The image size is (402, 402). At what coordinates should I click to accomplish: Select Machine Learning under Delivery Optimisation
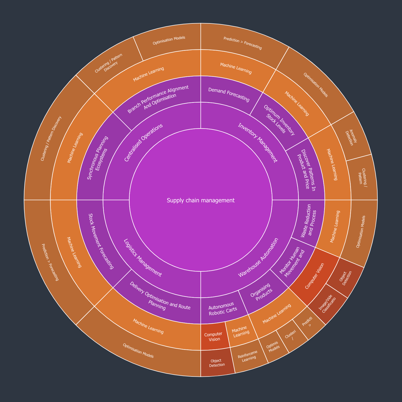[148, 326]
